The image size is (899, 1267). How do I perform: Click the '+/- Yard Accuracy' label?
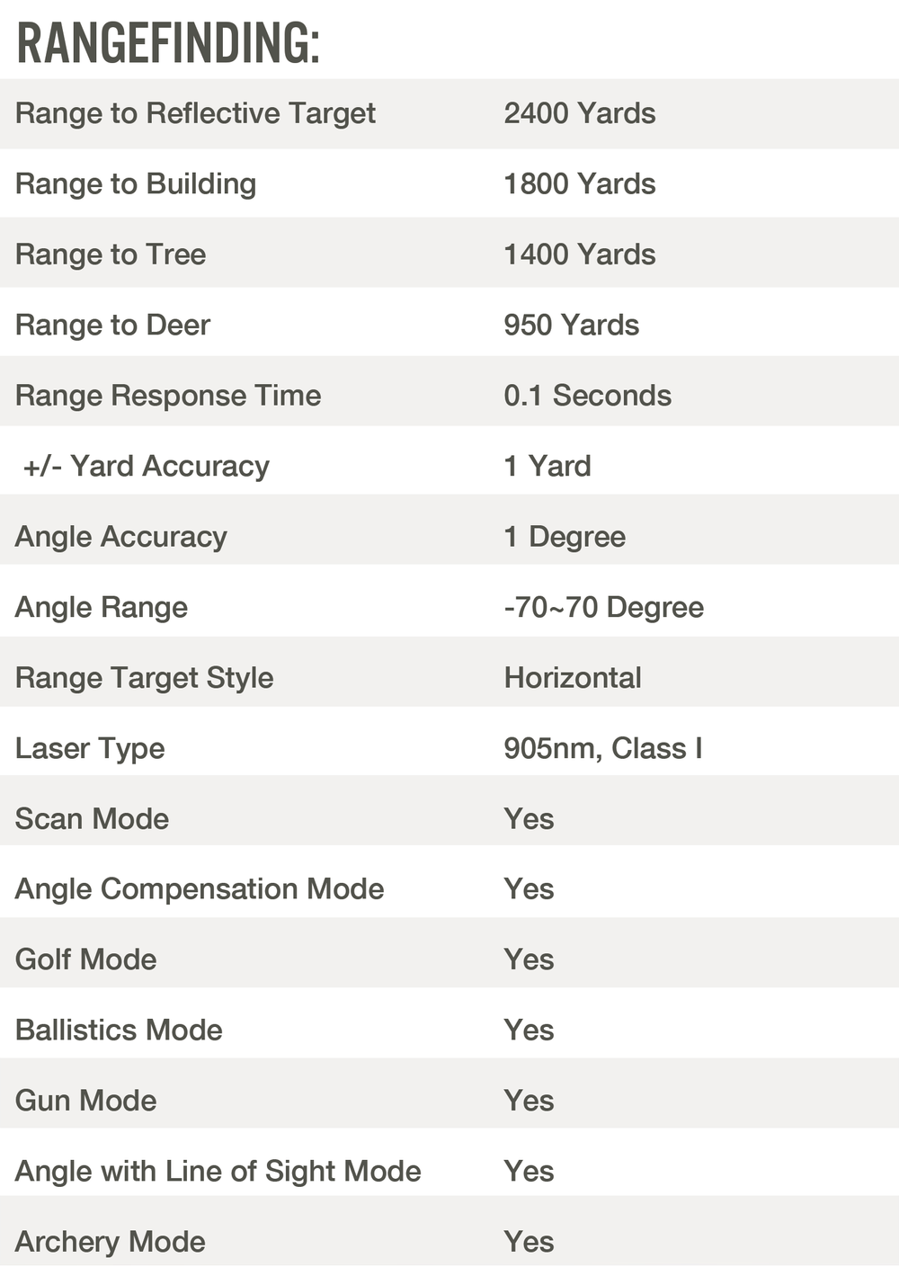click(146, 466)
